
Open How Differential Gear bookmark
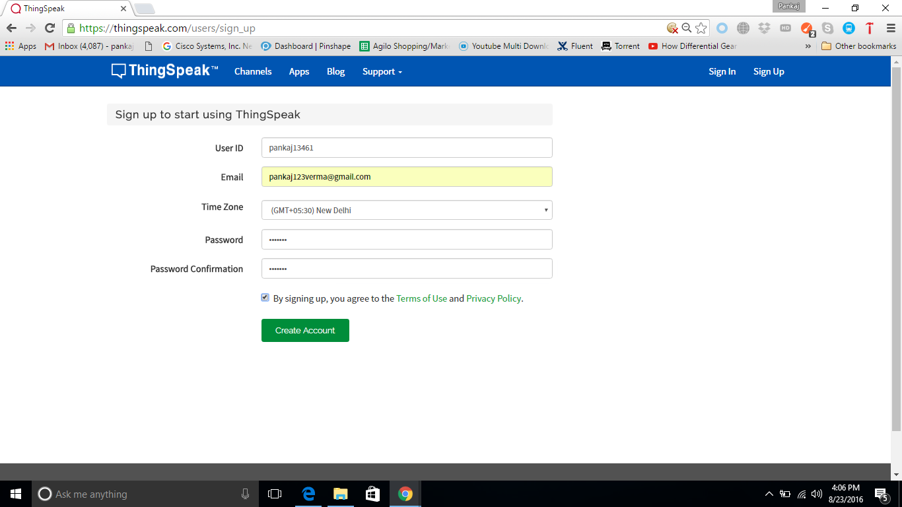693,46
